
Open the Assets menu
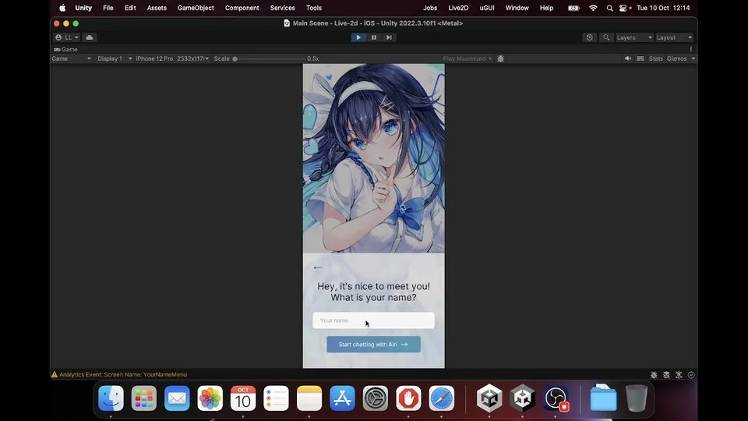157,8
